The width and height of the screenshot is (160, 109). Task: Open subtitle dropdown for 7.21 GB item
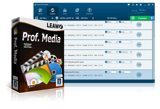click(112, 62)
